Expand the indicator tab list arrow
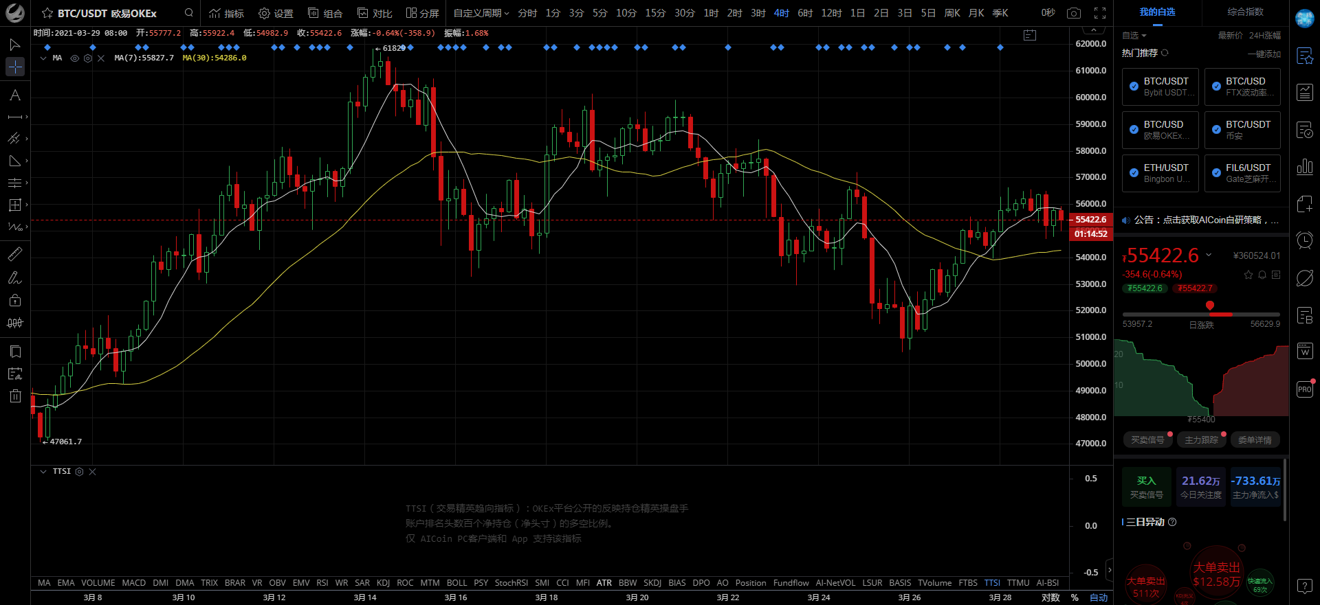This screenshot has height=605, width=1320. [1109, 570]
